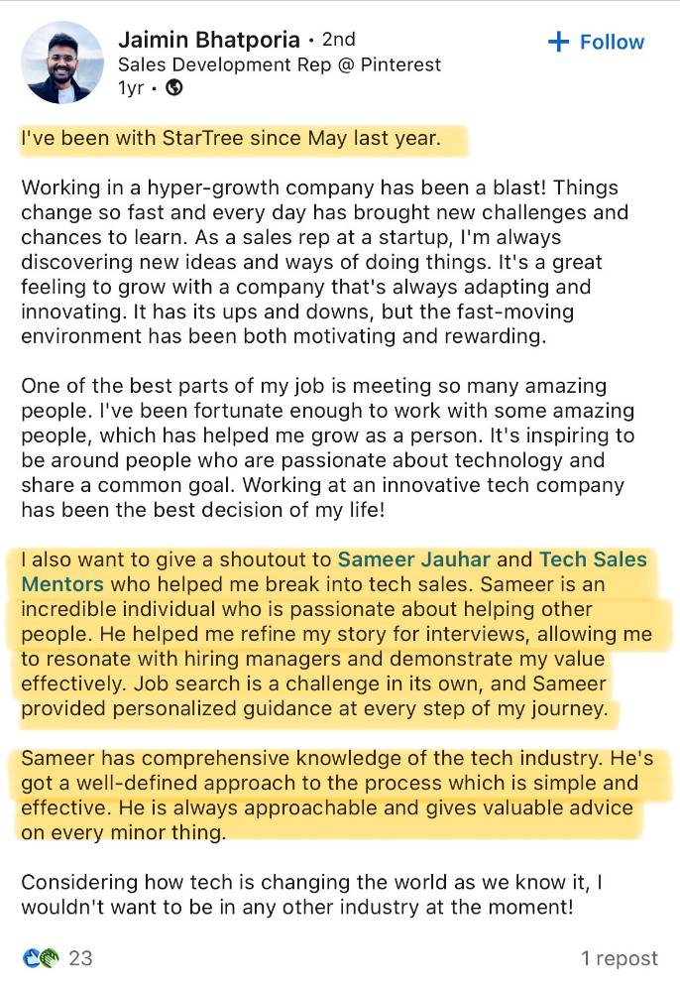Click the plus icon beside Follow

point(559,42)
